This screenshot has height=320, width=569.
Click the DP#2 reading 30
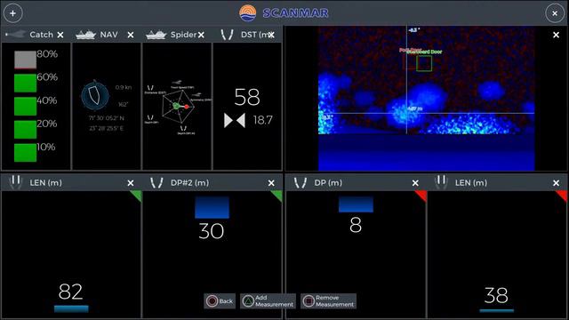pos(212,231)
